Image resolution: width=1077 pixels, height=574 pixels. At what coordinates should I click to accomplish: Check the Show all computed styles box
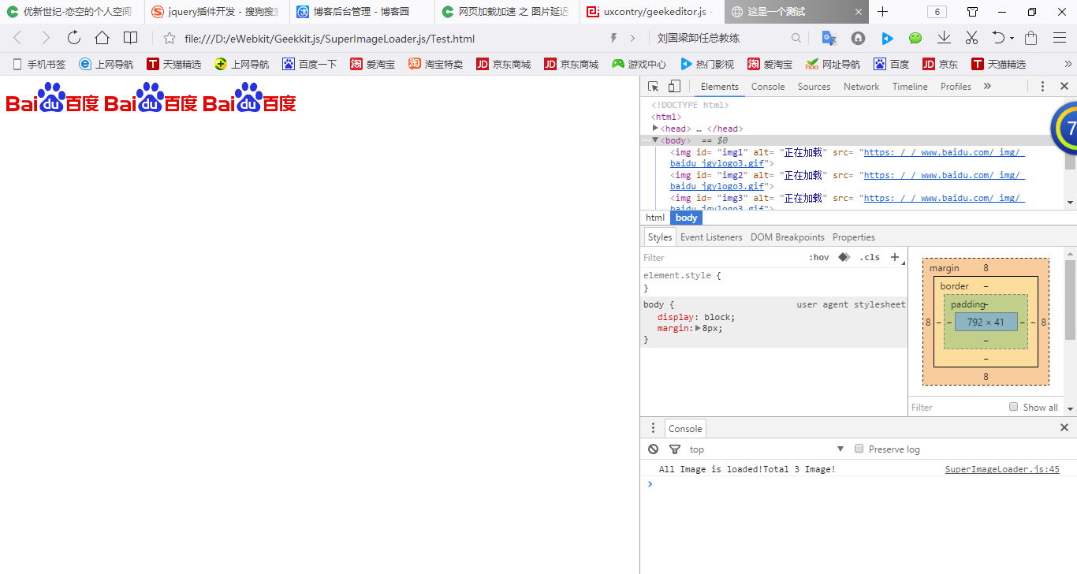[1014, 407]
